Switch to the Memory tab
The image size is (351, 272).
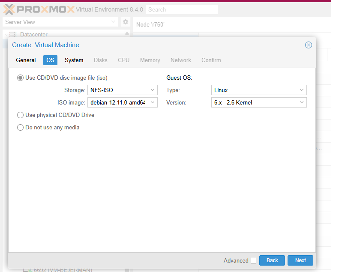(x=150, y=60)
